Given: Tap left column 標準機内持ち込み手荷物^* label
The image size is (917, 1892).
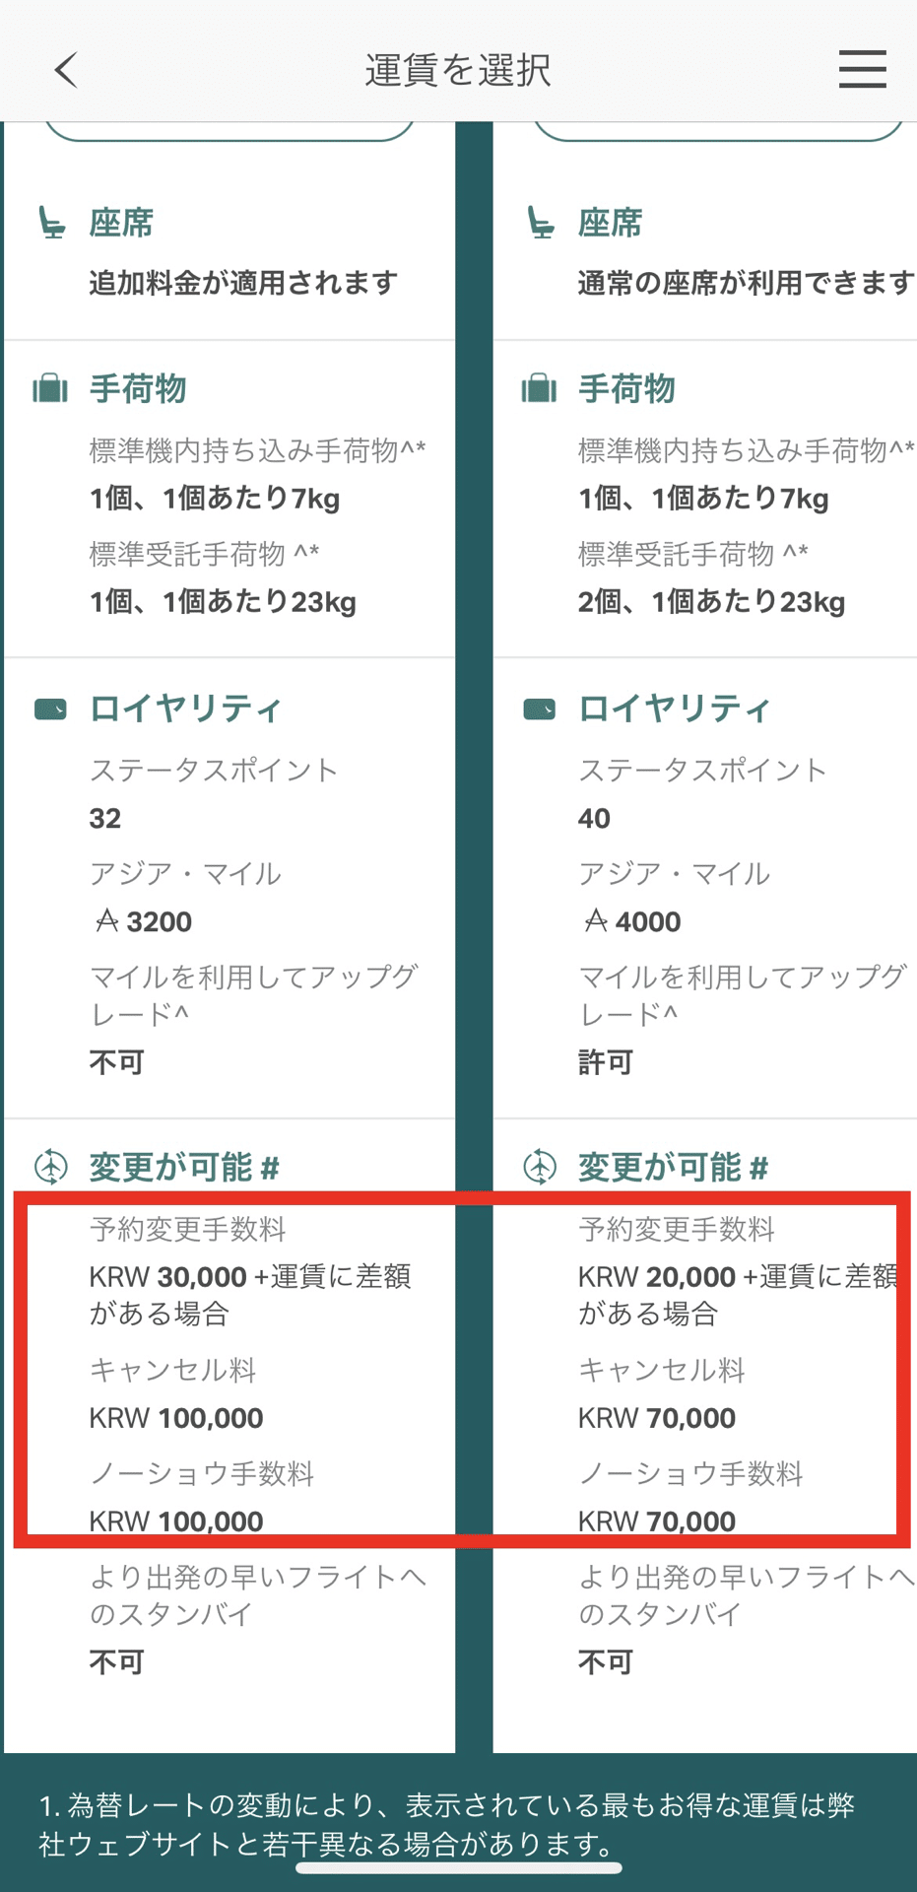Looking at the screenshot, I should point(257,450).
